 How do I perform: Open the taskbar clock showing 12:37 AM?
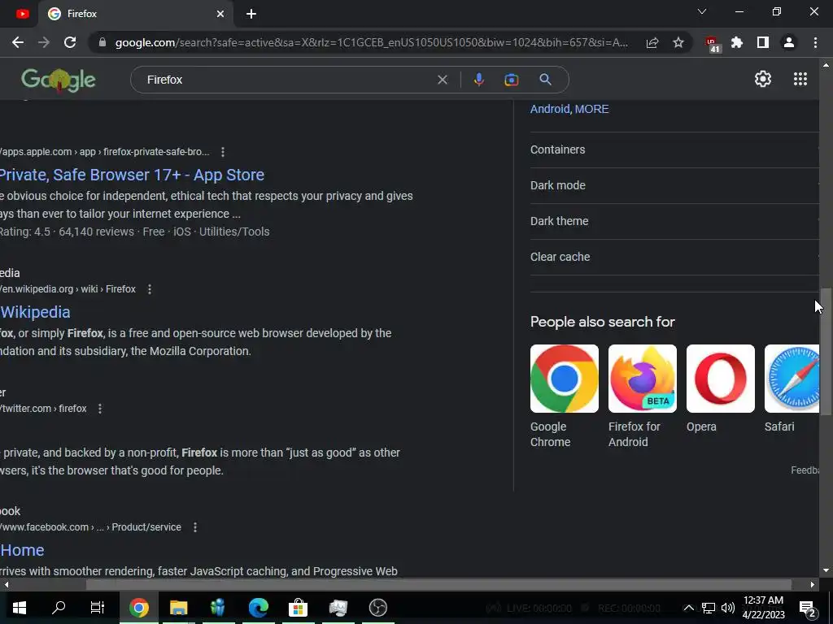click(763, 608)
